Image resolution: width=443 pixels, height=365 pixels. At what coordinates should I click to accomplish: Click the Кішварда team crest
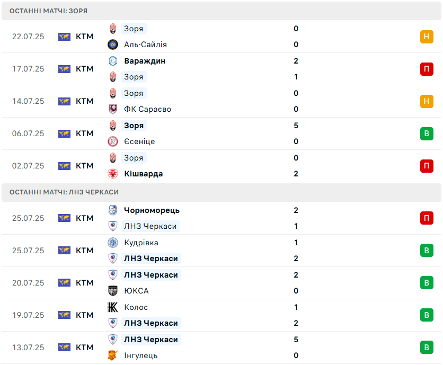click(x=112, y=174)
